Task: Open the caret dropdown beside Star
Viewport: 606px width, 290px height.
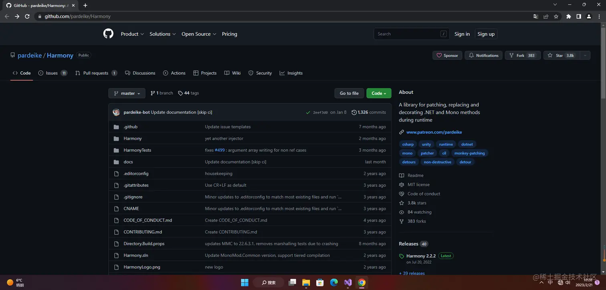Action: pyautogui.click(x=585, y=55)
